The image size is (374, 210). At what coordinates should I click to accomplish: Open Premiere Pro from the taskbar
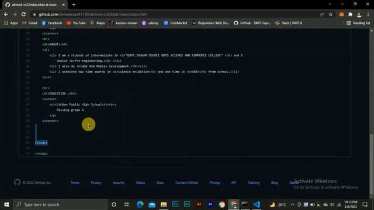click(210, 205)
